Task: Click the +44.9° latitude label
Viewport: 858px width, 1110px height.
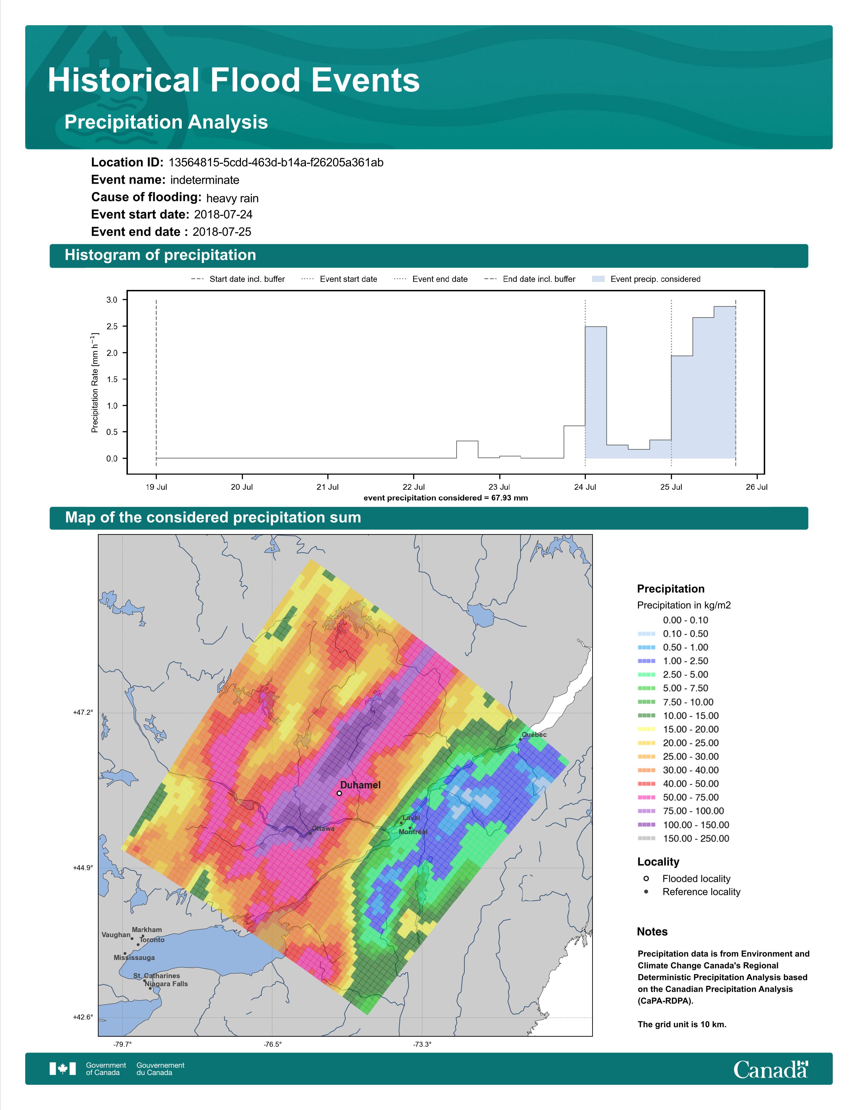Action: (x=83, y=868)
